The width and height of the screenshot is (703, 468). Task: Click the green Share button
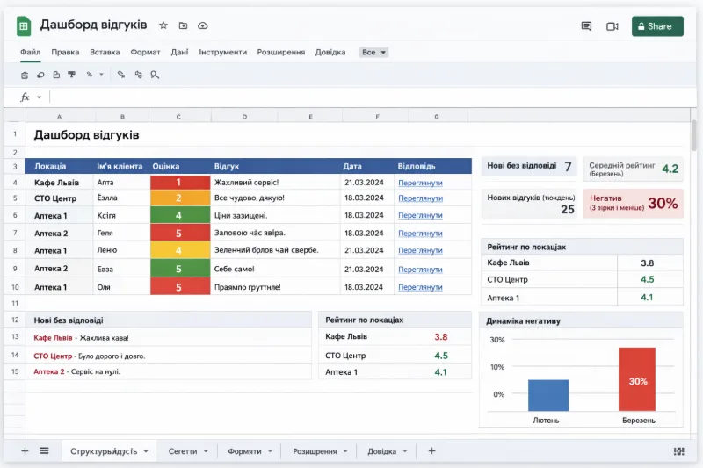coord(657,26)
